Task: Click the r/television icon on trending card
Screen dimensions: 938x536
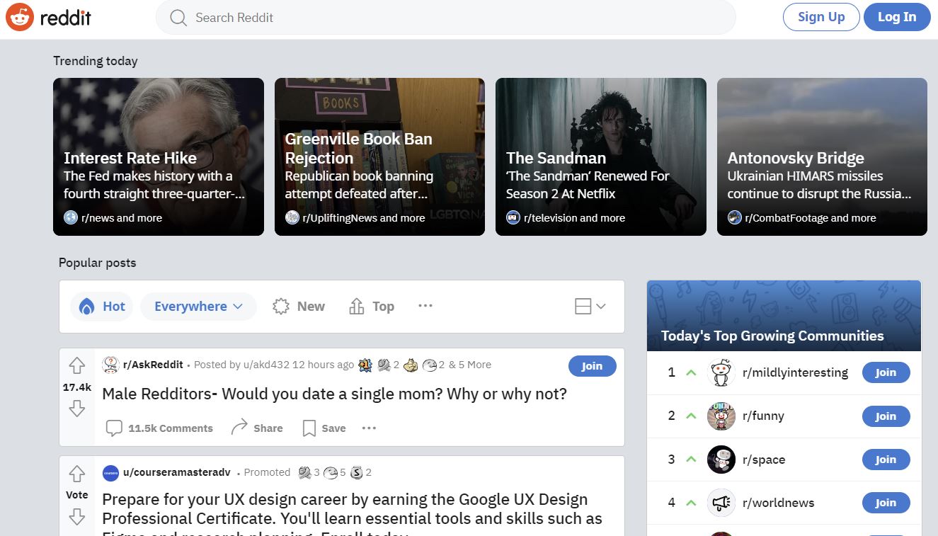Action: (x=513, y=217)
